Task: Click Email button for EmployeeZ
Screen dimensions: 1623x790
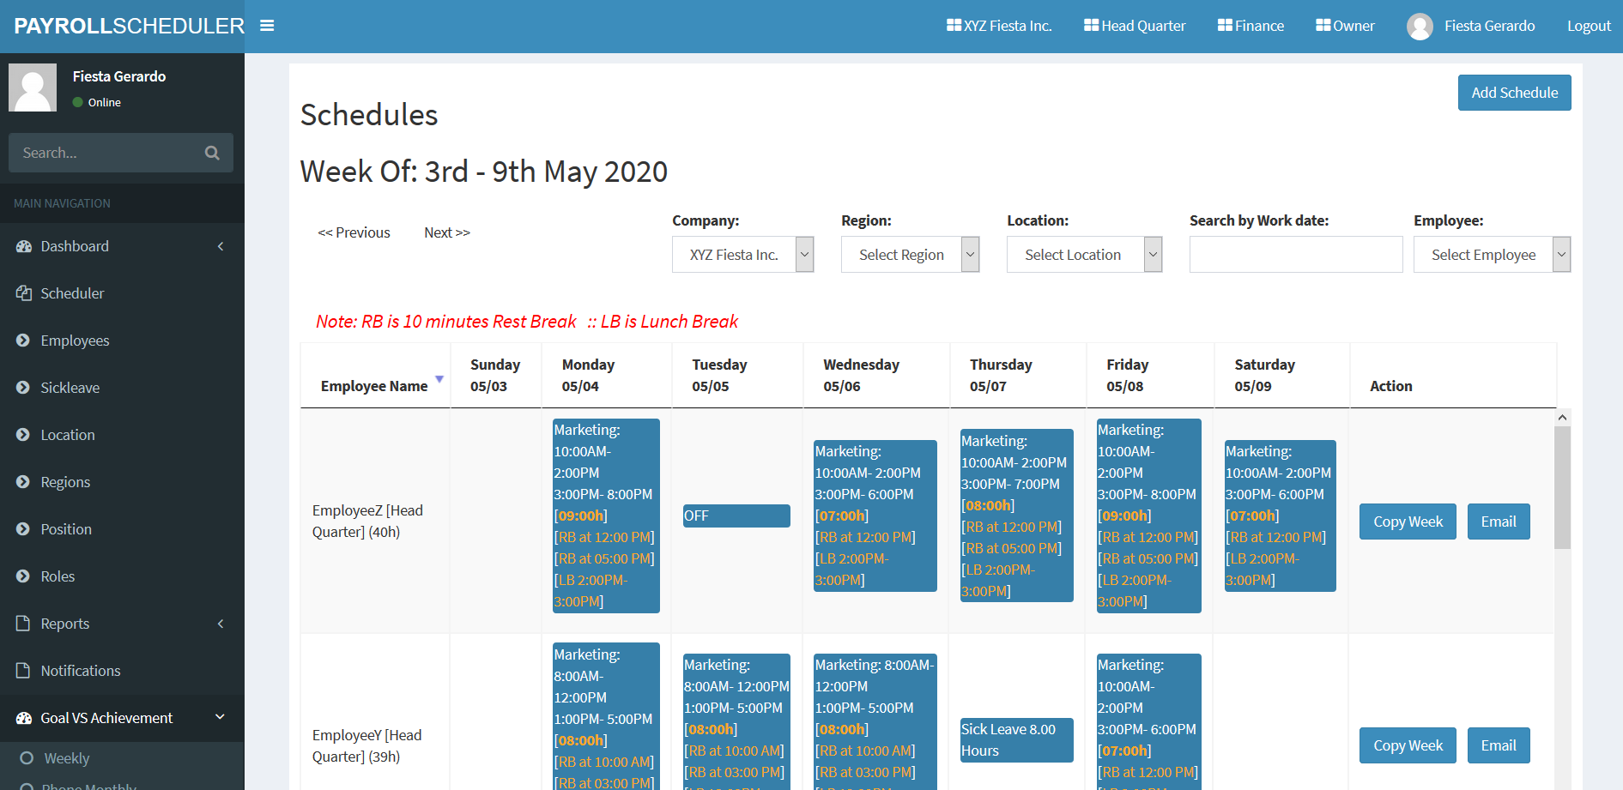Action: [1499, 522]
